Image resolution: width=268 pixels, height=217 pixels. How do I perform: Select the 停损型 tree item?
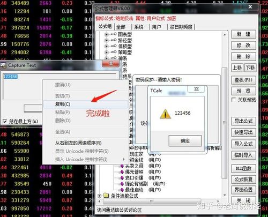(x=125, y=47)
